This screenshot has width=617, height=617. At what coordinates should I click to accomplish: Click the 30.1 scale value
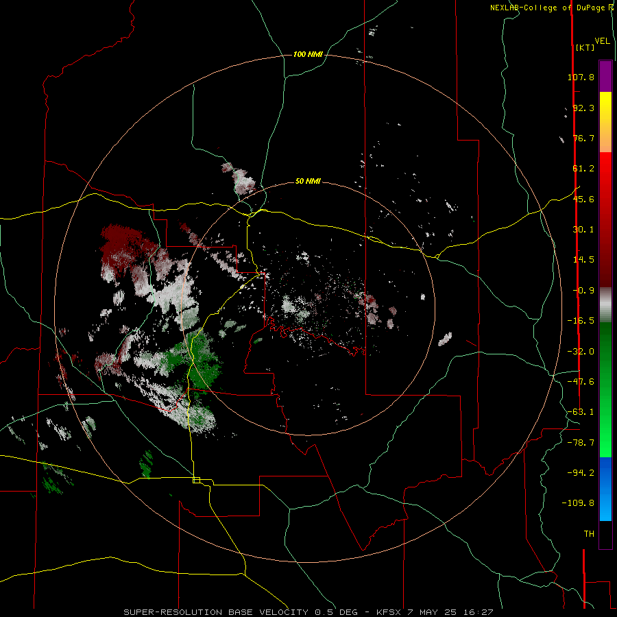click(583, 230)
